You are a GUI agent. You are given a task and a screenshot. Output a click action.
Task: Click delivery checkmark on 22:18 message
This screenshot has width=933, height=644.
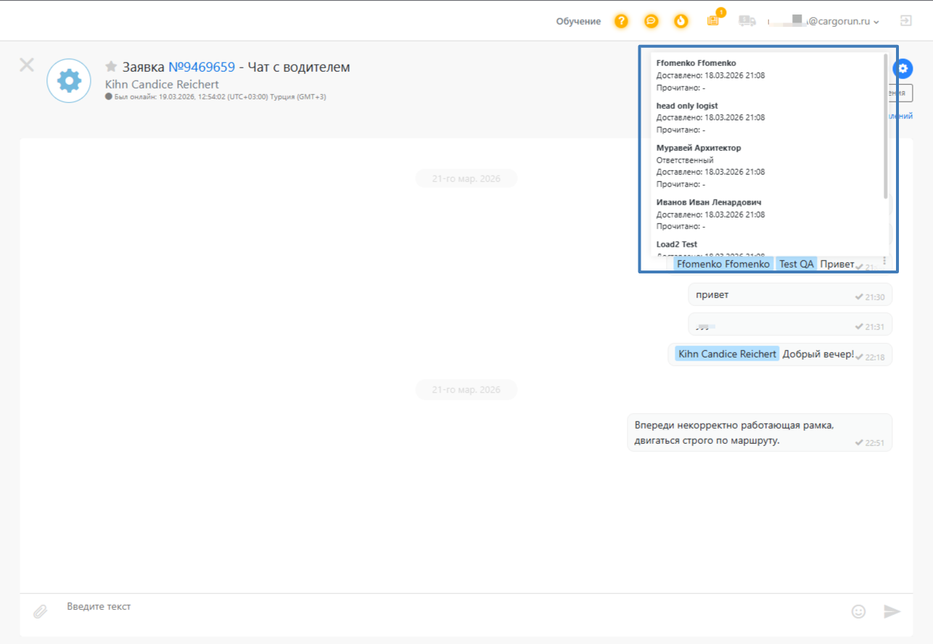pos(859,357)
